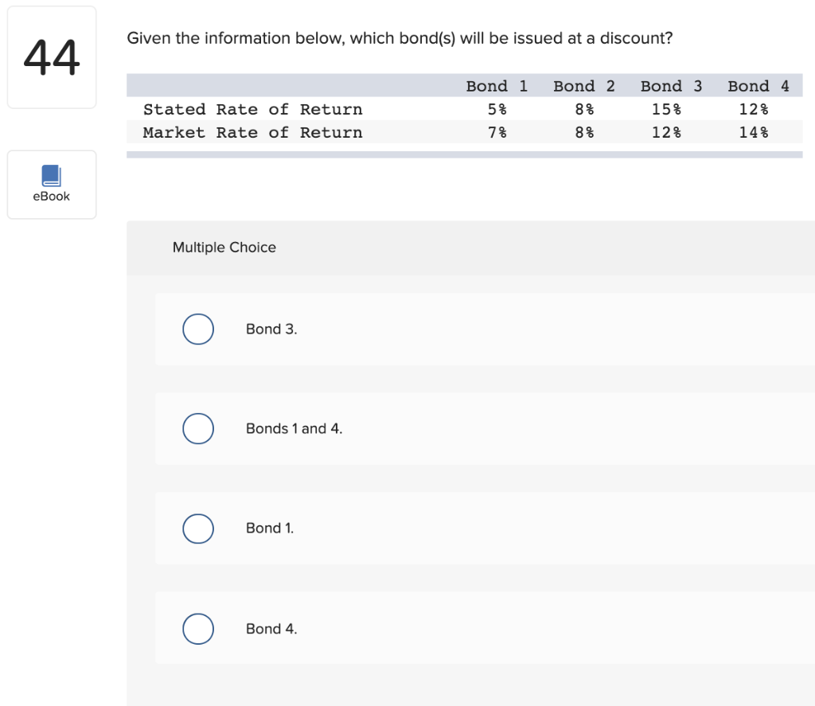Select radio button for Bond 3 answer
The width and height of the screenshot is (815, 706).
click(x=198, y=329)
